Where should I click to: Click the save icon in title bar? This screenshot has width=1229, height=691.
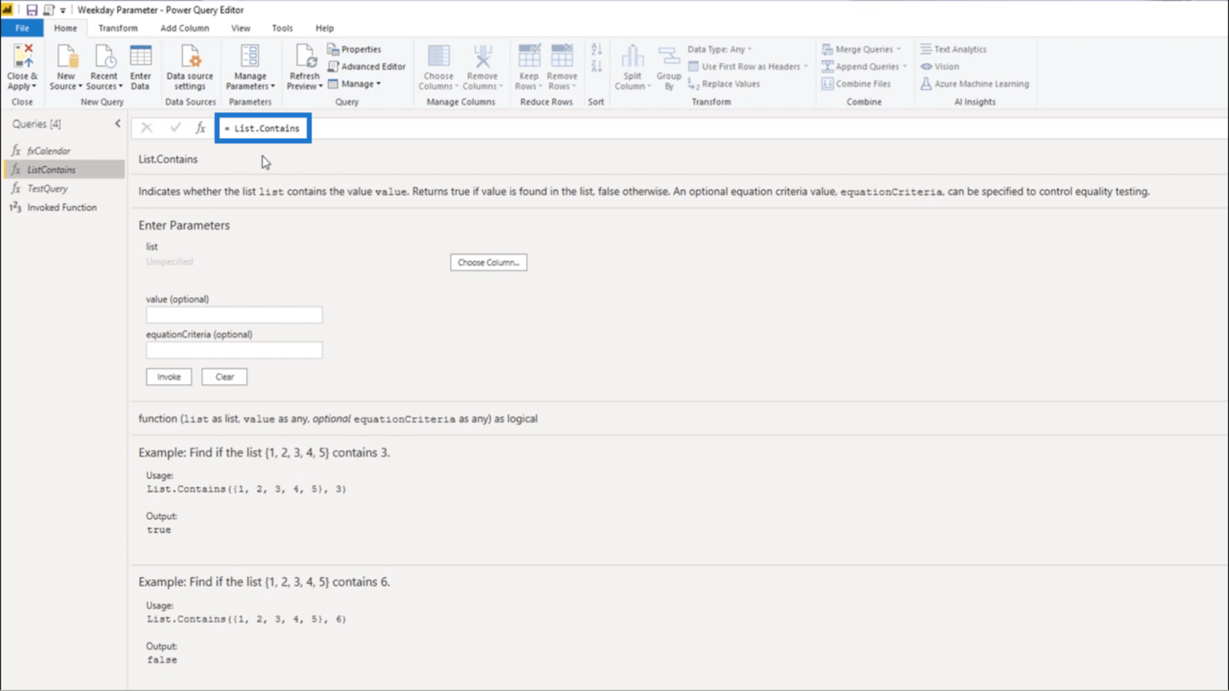pos(31,10)
